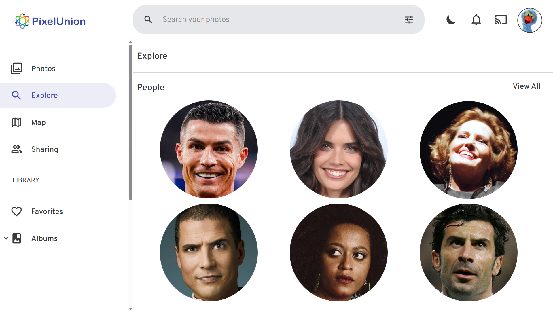The height and width of the screenshot is (311, 553).
Task: Open the PixelUnion logo home link
Action: (50, 20)
